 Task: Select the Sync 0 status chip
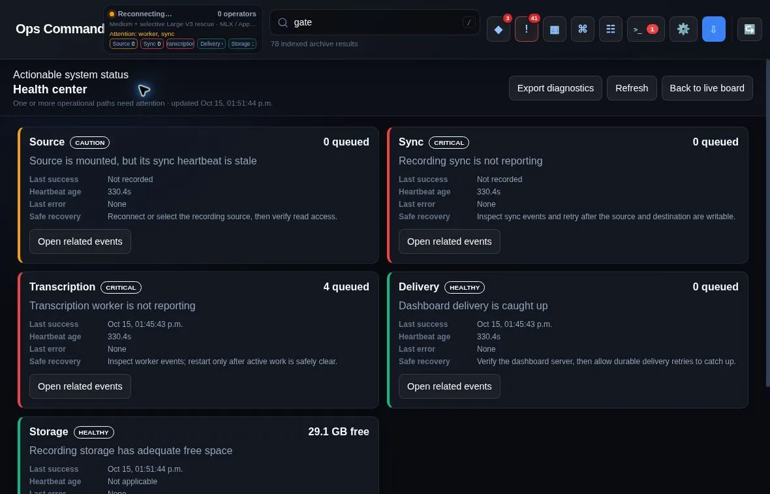coord(152,44)
